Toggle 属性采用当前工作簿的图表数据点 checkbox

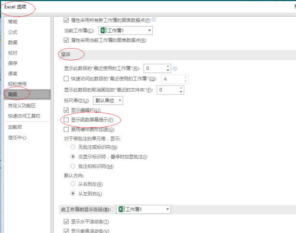(x=66, y=40)
